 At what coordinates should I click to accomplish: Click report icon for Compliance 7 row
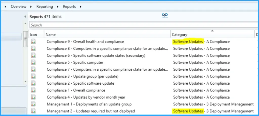[x=33, y=69]
